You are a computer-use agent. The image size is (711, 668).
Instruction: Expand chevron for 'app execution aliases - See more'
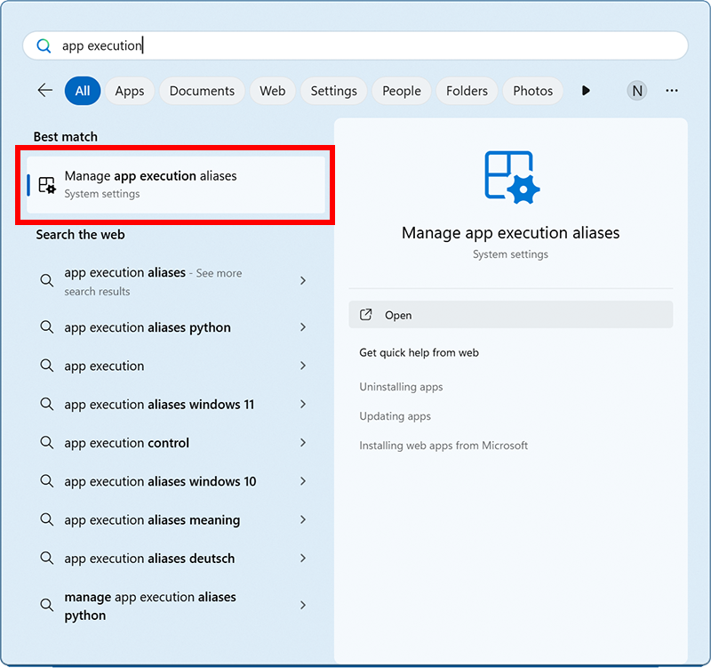pos(303,281)
